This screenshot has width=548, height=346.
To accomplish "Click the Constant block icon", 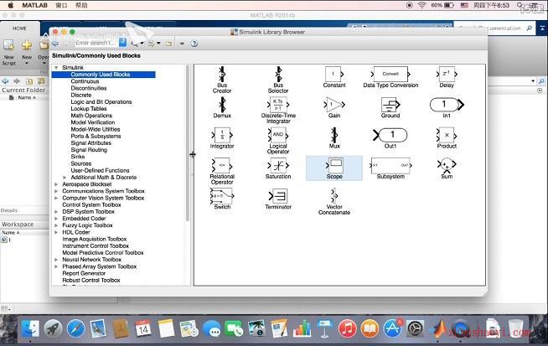I will 334,74.
